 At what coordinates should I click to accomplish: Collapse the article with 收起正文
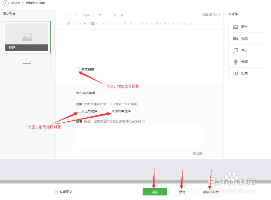tap(63, 192)
